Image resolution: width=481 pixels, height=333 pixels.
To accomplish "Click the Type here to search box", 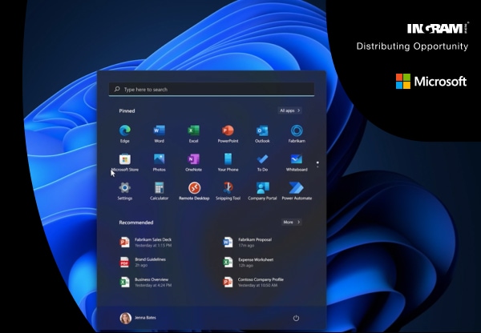I will point(211,90).
